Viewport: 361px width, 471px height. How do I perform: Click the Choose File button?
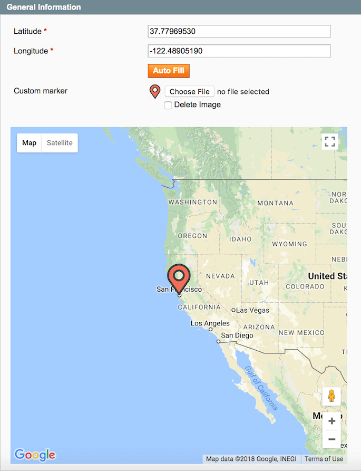(190, 92)
